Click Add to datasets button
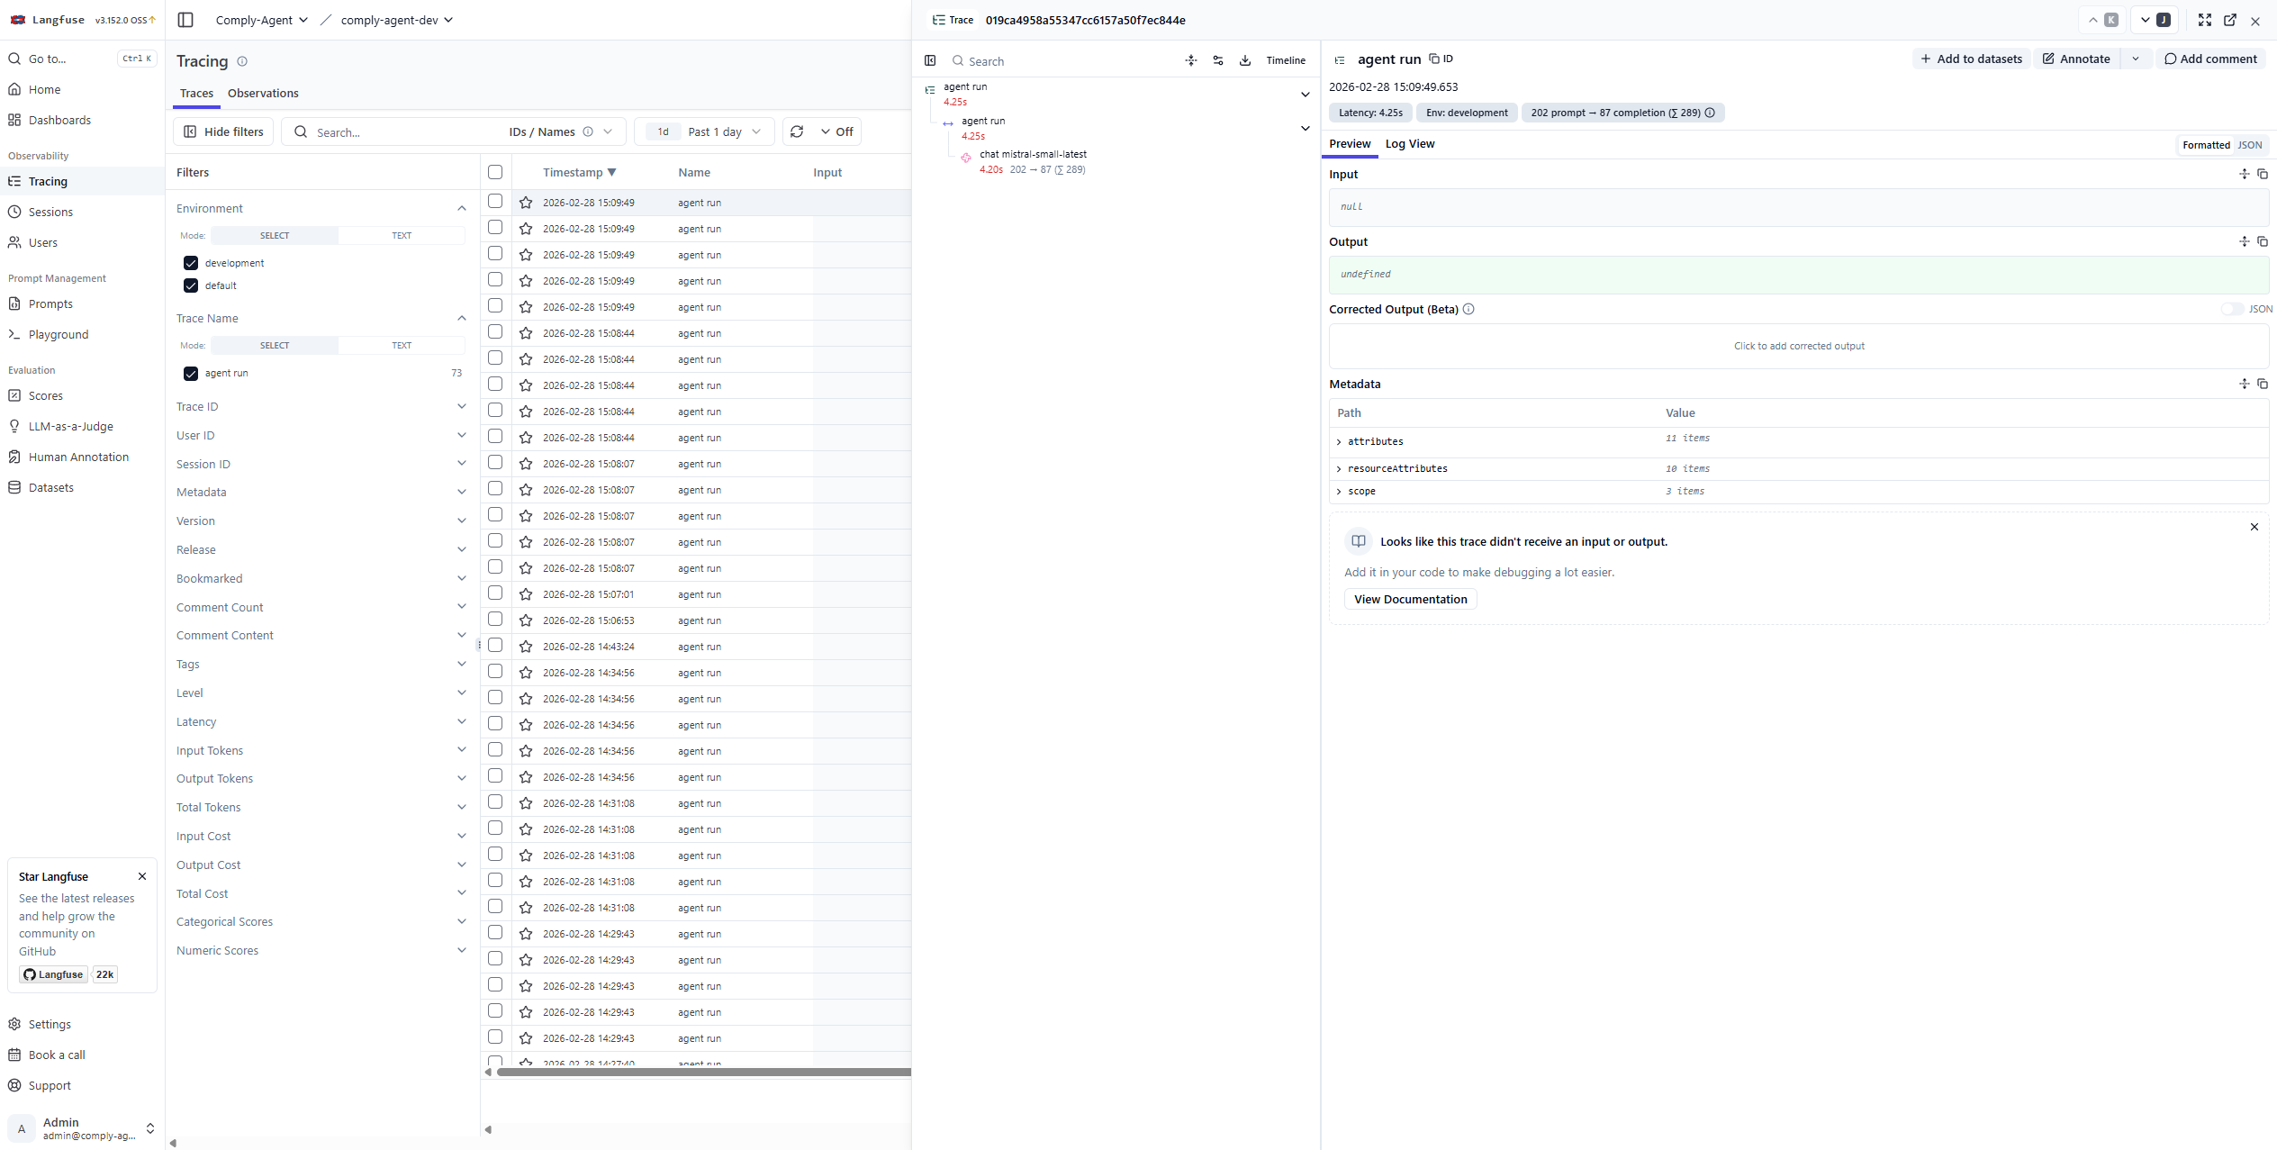 point(1971,59)
